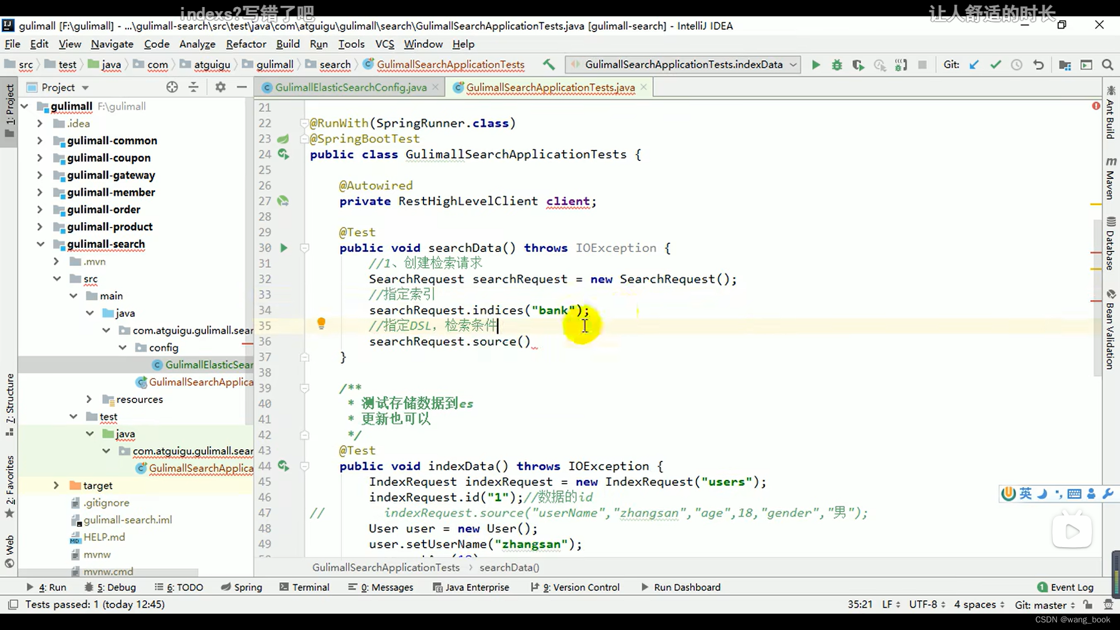1120x630 pixels.
Task: Run the indexData test configuration
Action: pyautogui.click(x=816, y=65)
